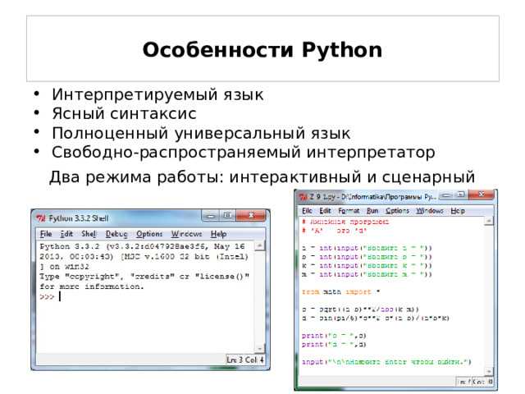Open Options menu in the editor window
This screenshot has height=394, width=525.
[x=397, y=211]
